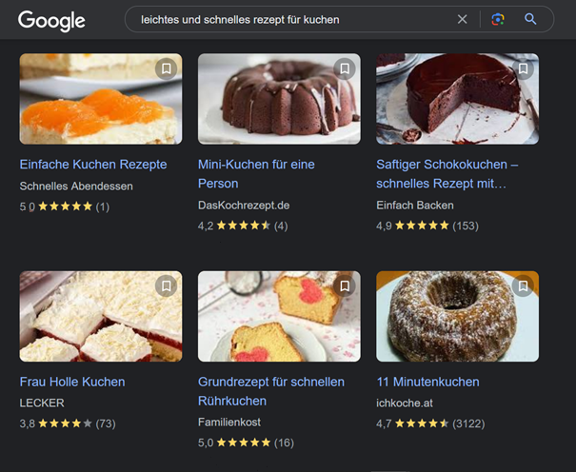Bookmark the Saftiger Schokokuchen recipe
576x472 pixels.
523,69
